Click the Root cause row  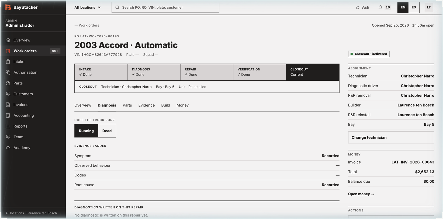pyautogui.click(x=207, y=185)
